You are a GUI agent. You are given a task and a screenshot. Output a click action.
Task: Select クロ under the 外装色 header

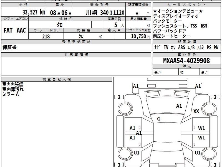pyautogui.click(x=60, y=25)
